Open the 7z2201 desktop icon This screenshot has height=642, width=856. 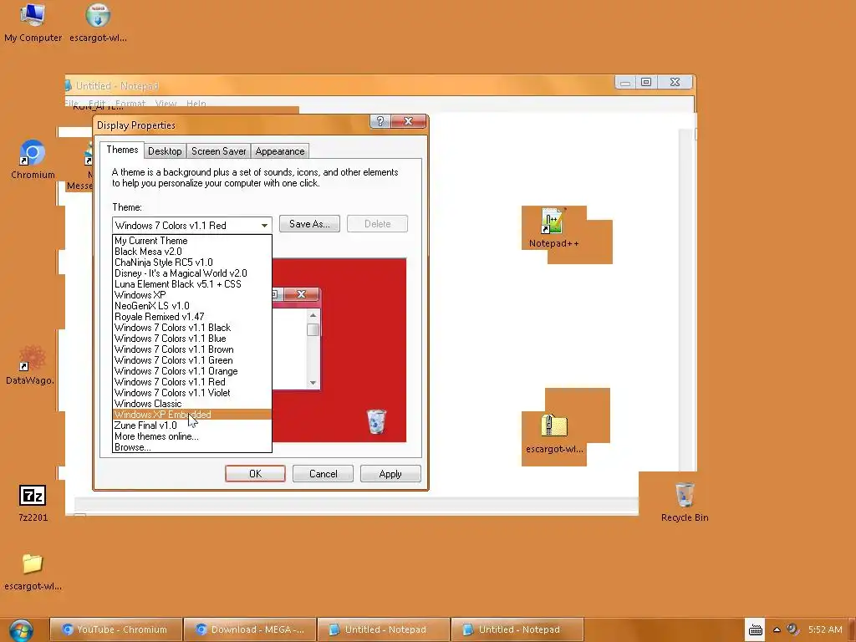coord(33,502)
